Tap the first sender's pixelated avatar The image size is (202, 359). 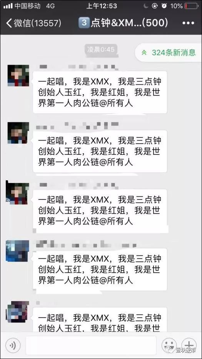pos(18,75)
